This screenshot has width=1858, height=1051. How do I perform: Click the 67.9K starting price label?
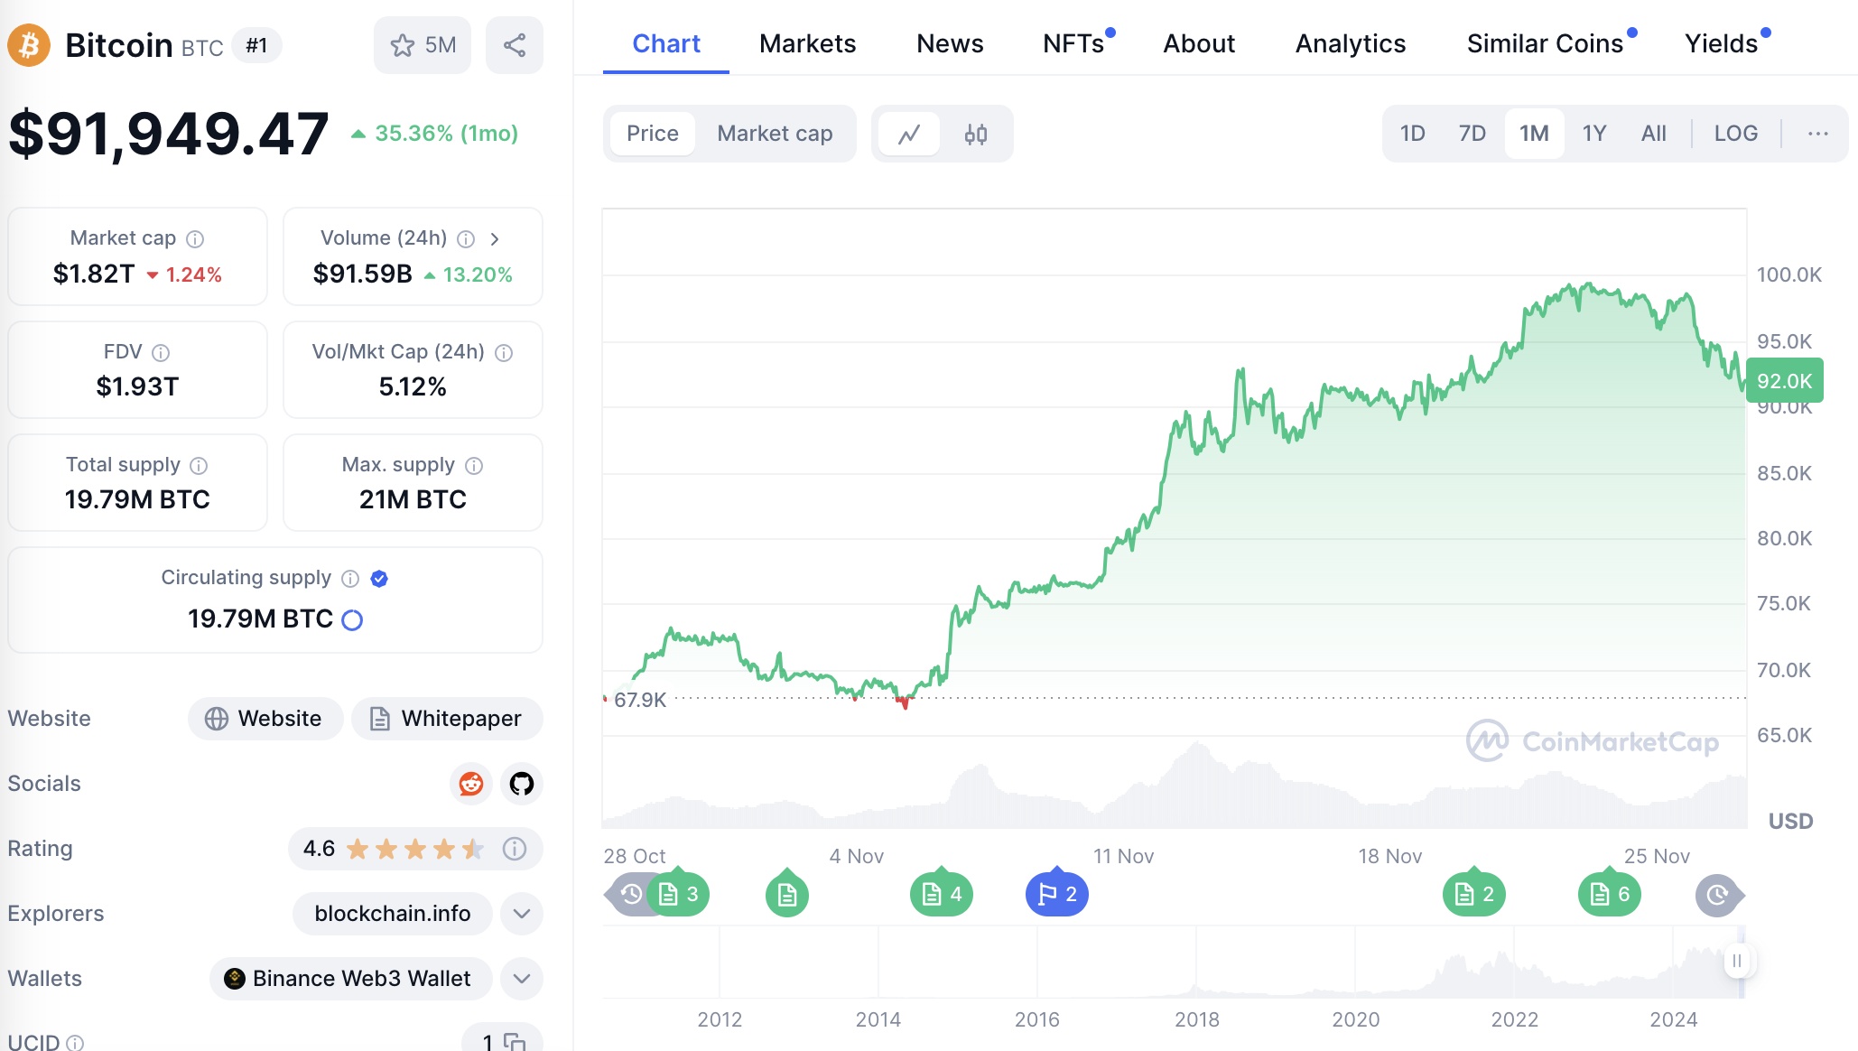[640, 700]
